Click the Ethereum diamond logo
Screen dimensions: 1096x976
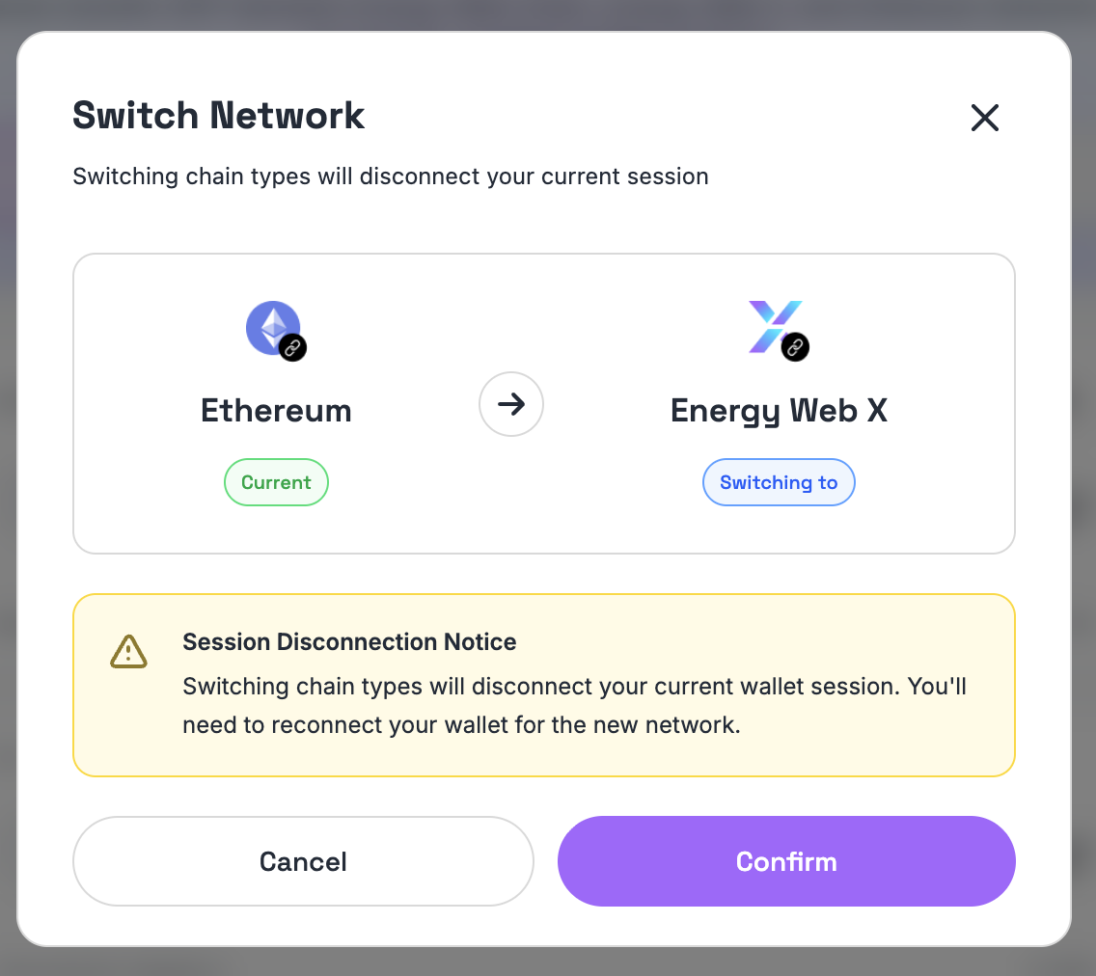tap(271, 326)
